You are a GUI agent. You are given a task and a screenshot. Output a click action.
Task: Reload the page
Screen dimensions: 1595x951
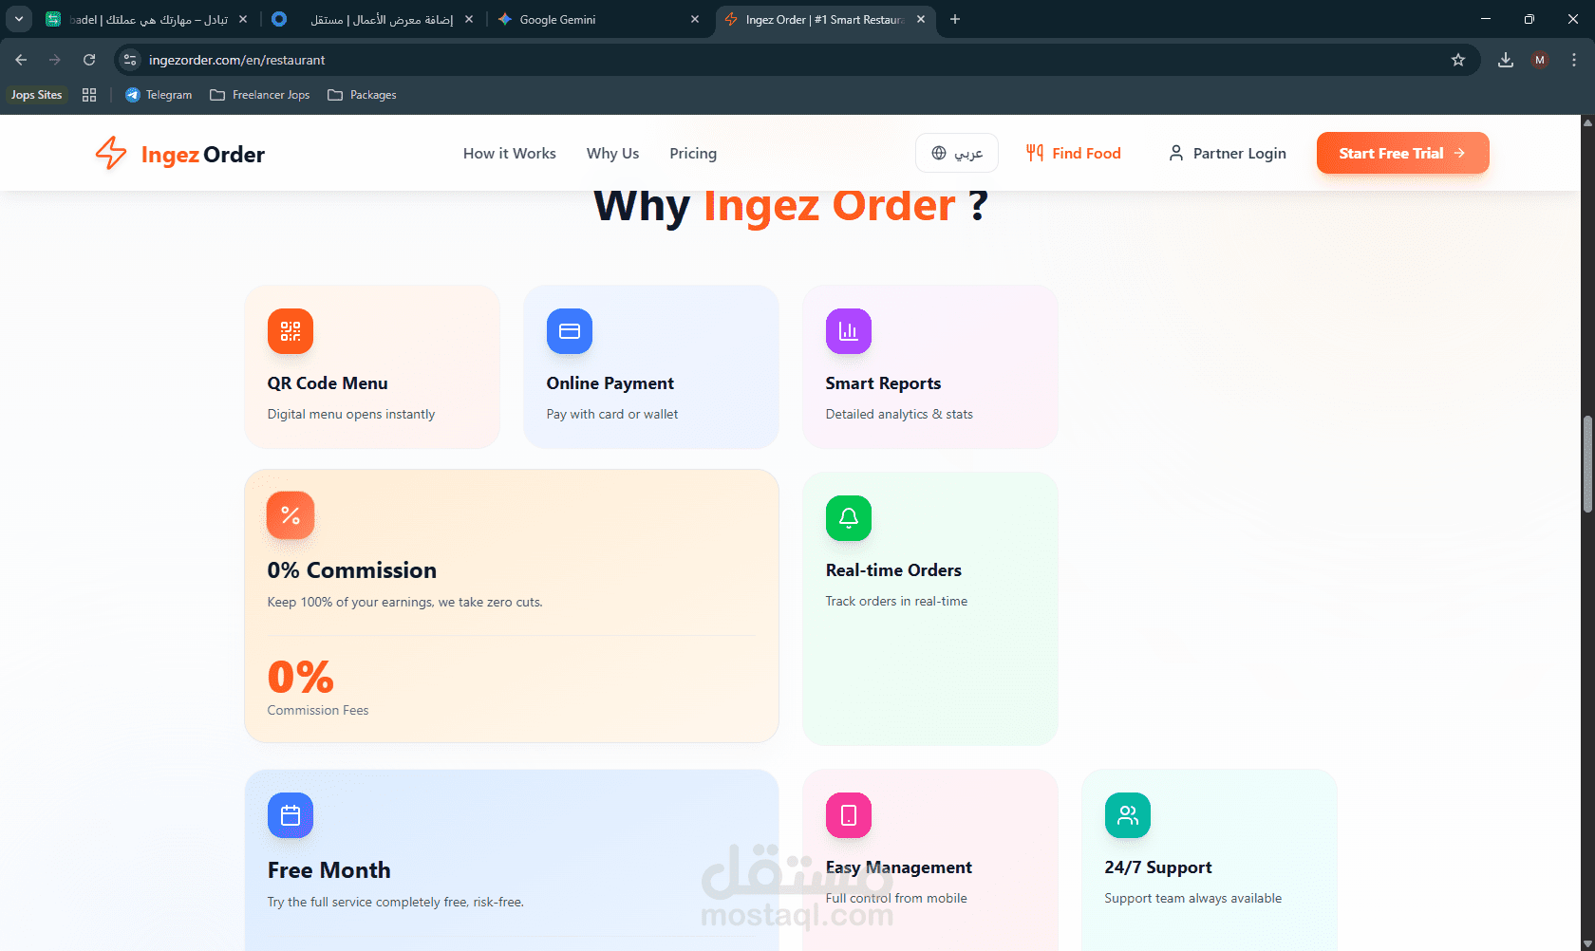point(89,60)
